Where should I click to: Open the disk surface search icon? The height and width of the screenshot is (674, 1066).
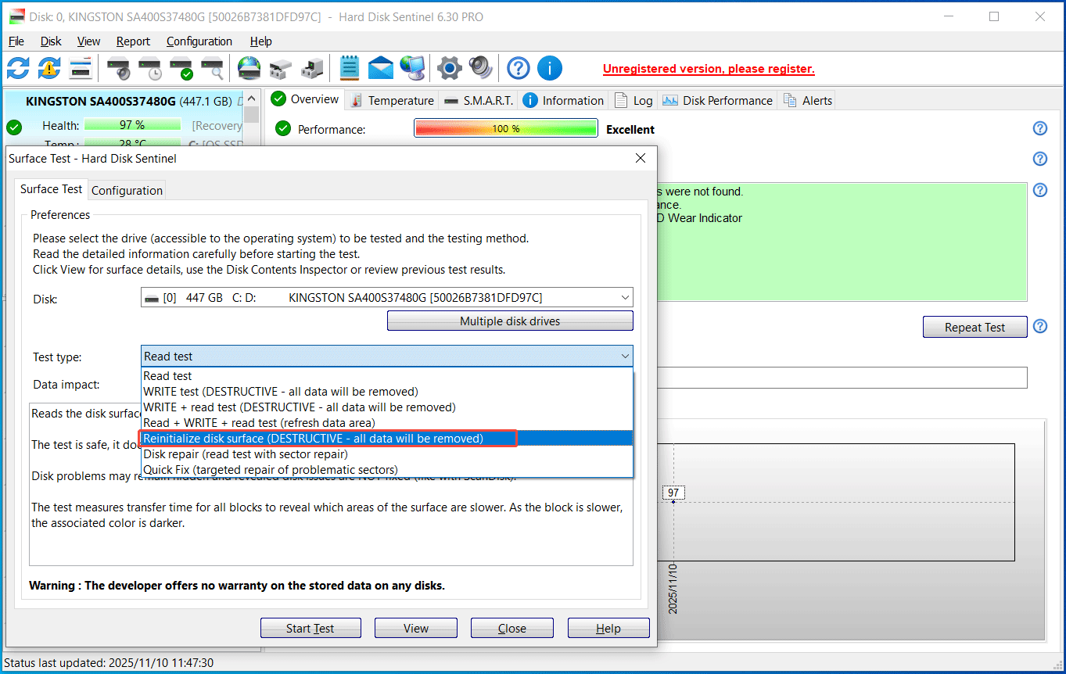click(214, 68)
